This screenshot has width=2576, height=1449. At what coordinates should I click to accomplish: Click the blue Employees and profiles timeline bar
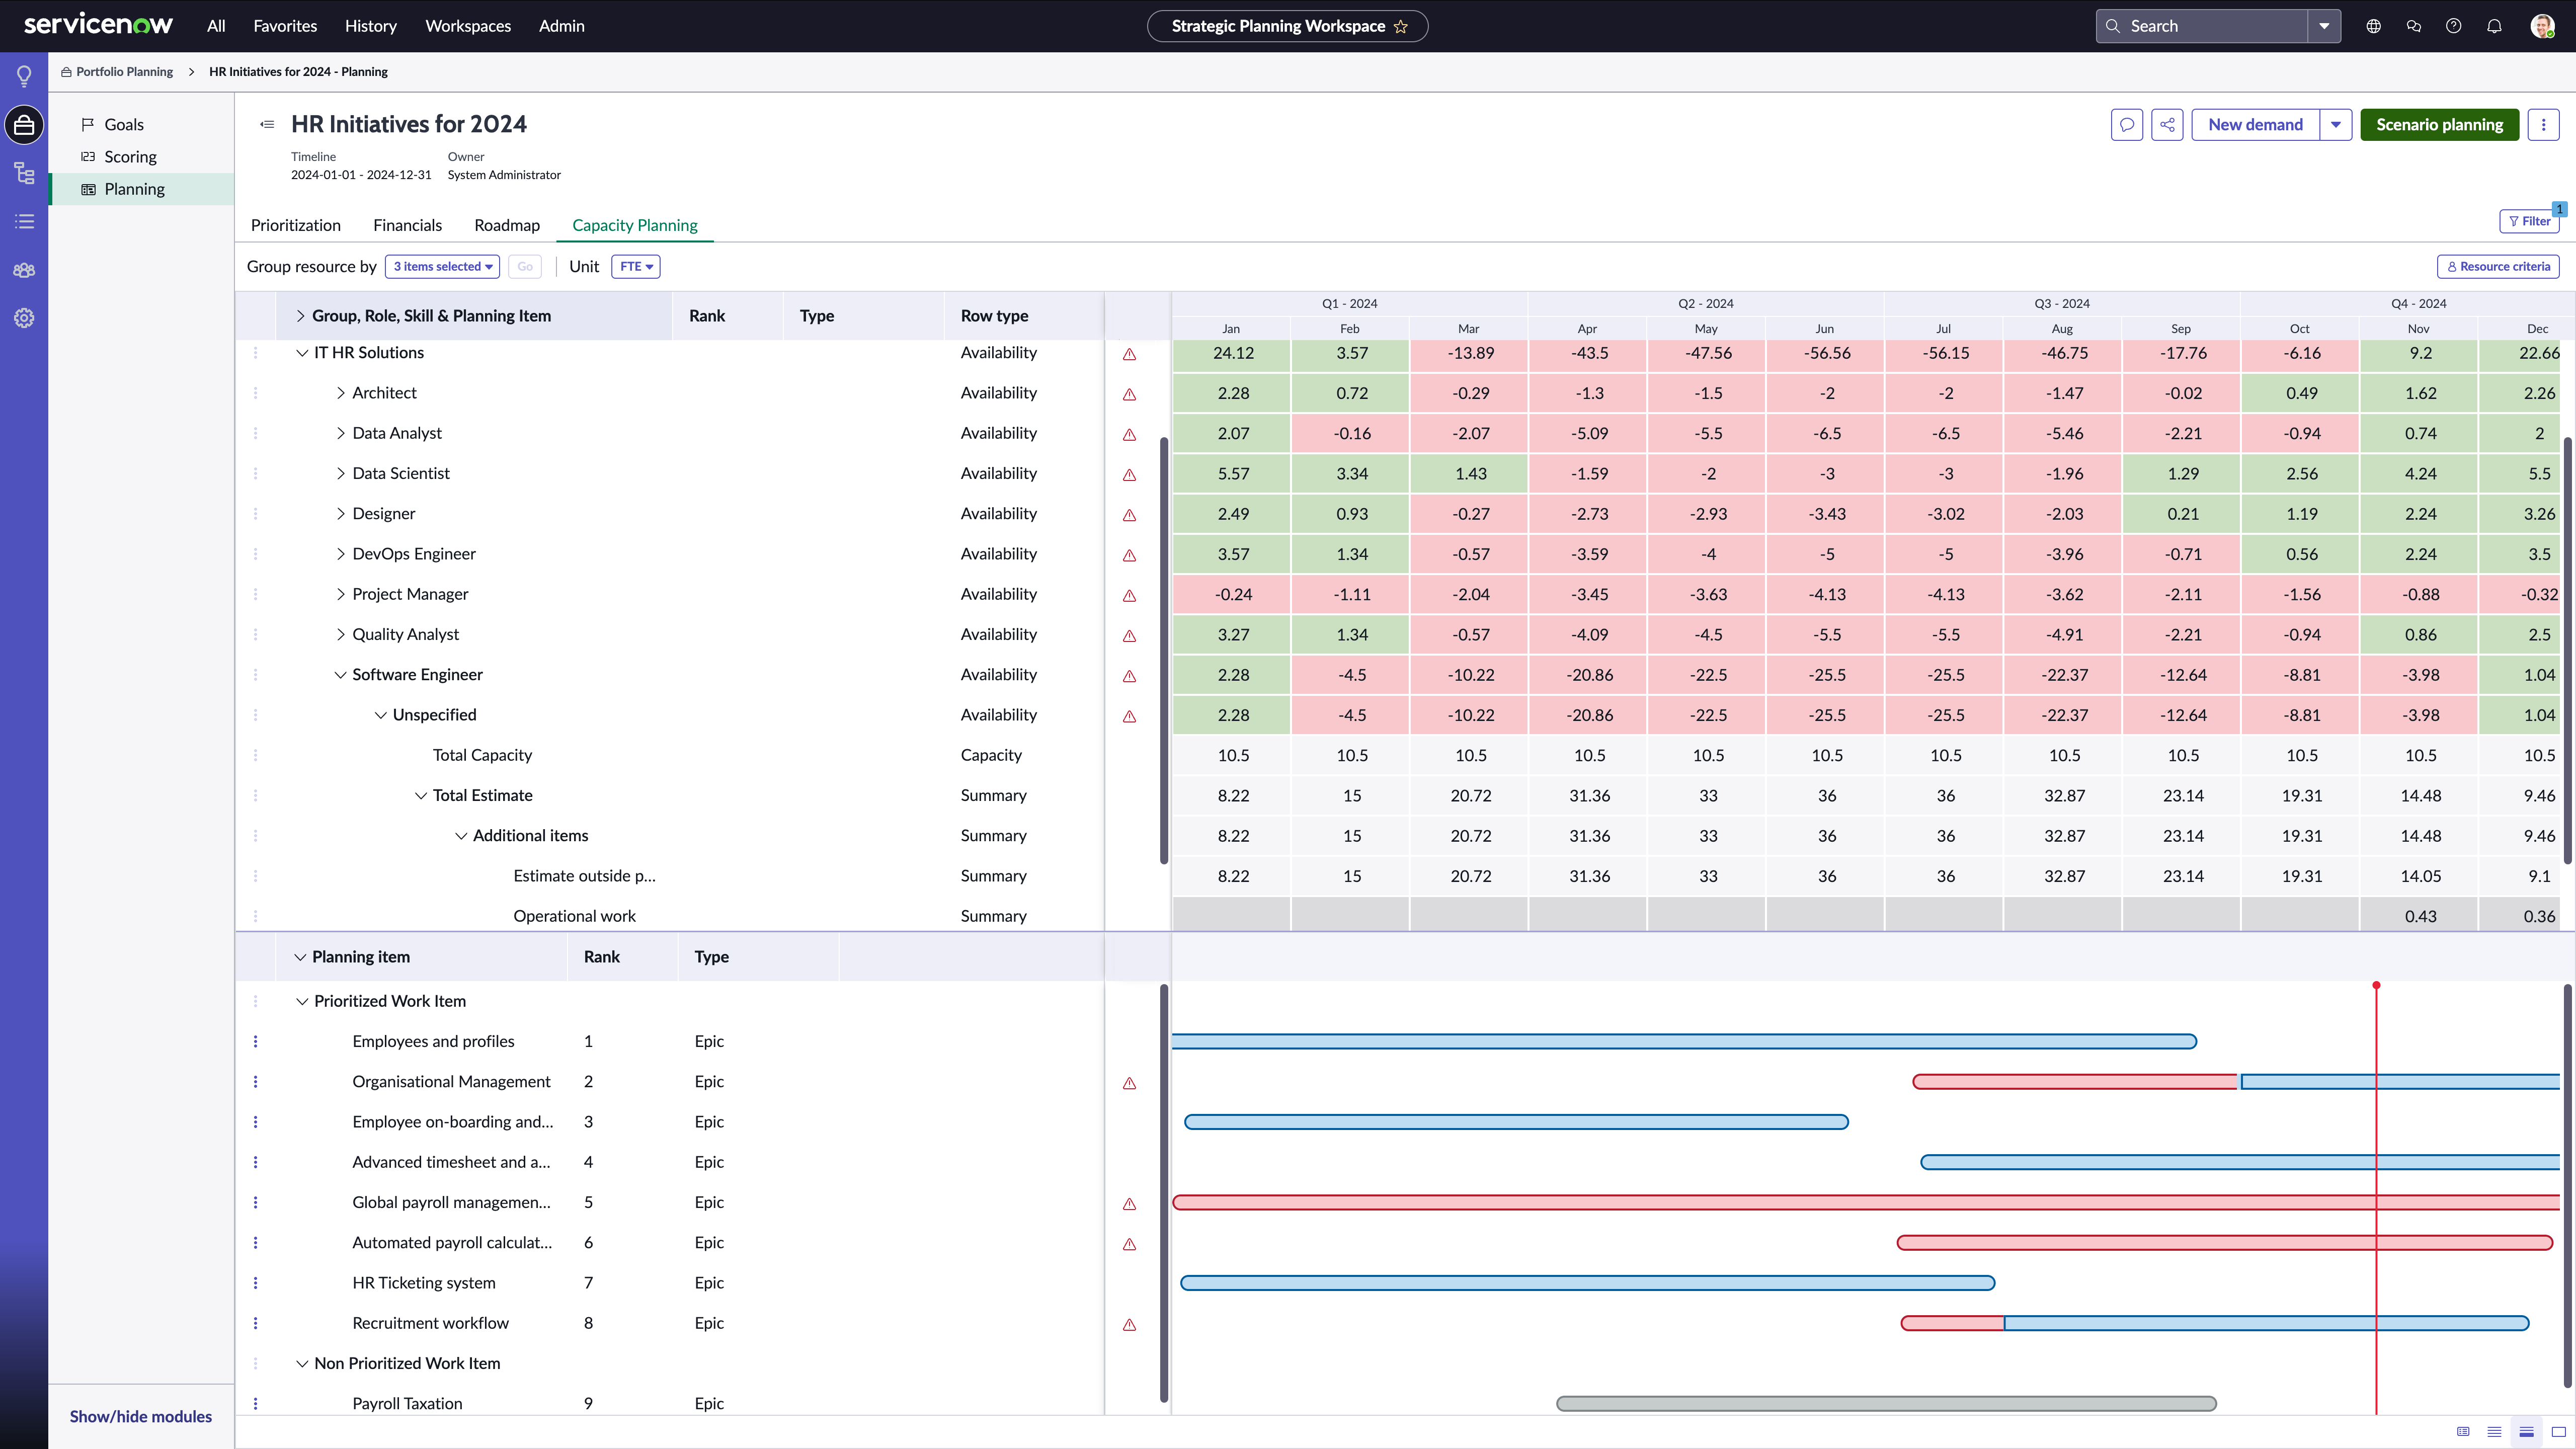click(1684, 1042)
